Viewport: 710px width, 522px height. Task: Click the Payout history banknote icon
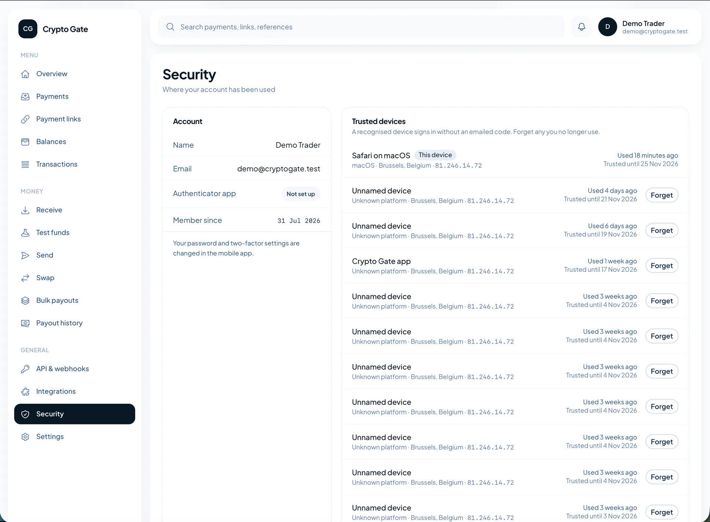pyautogui.click(x=25, y=323)
